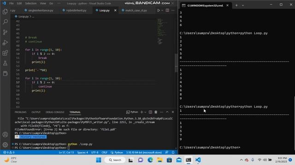Switch to DEBUG CONSOLE panel tab
The height and width of the screenshot is (165, 295).
click(x=55, y=112)
